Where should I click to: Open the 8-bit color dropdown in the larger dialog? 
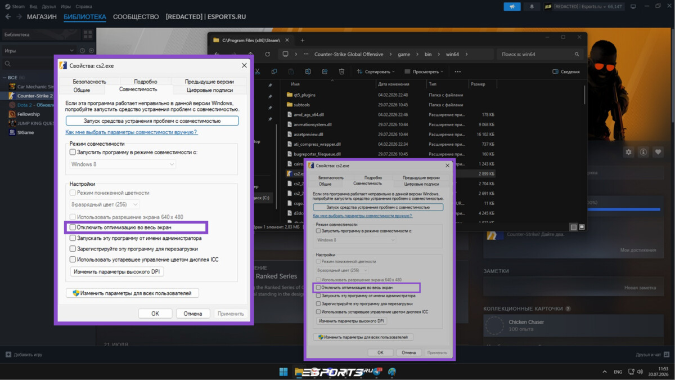pos(105,204)
